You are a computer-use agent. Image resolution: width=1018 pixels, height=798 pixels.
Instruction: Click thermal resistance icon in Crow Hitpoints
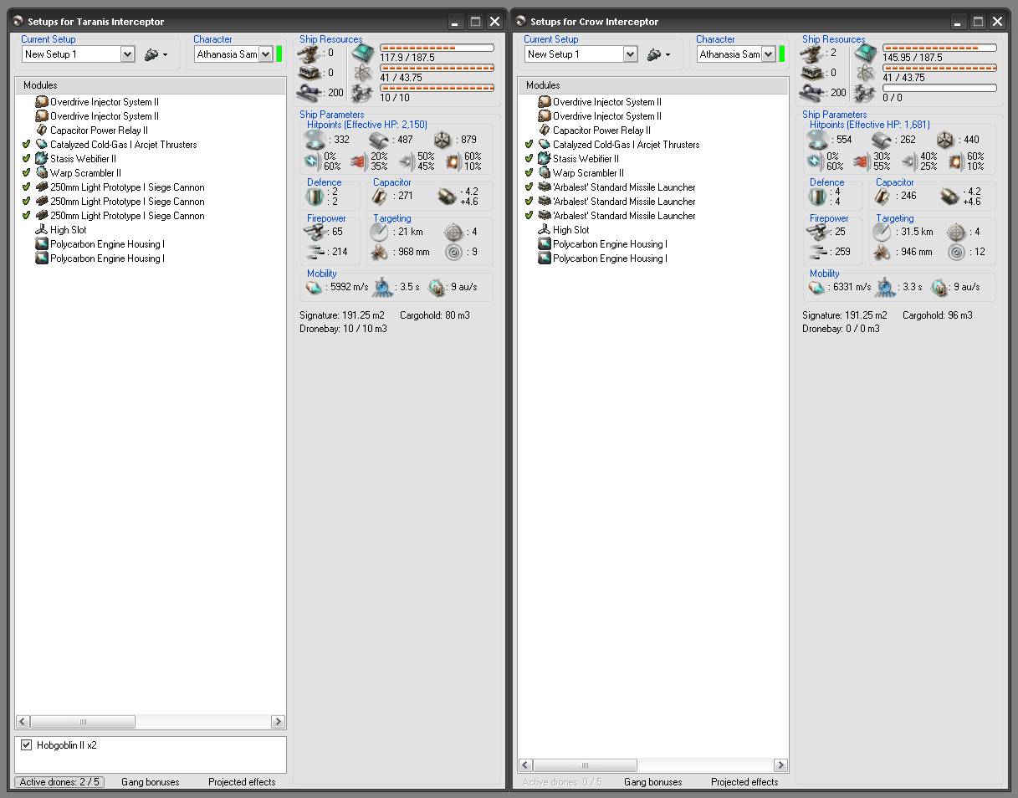(x=861, y=161)
